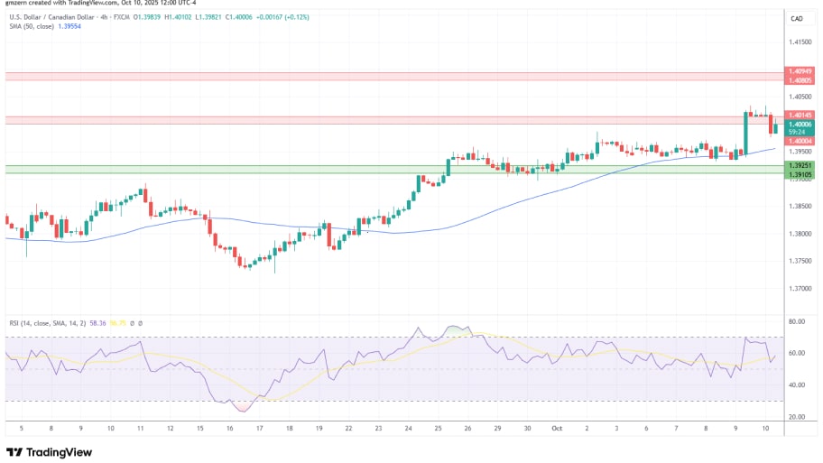Image resolution: width=823 pixels, height=463 pixels.
Task: Click the 1.40145 resistance price tag
Action: (x=800, y=115)
